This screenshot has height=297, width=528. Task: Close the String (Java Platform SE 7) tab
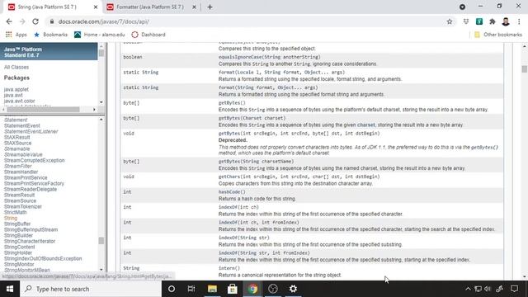96,7
